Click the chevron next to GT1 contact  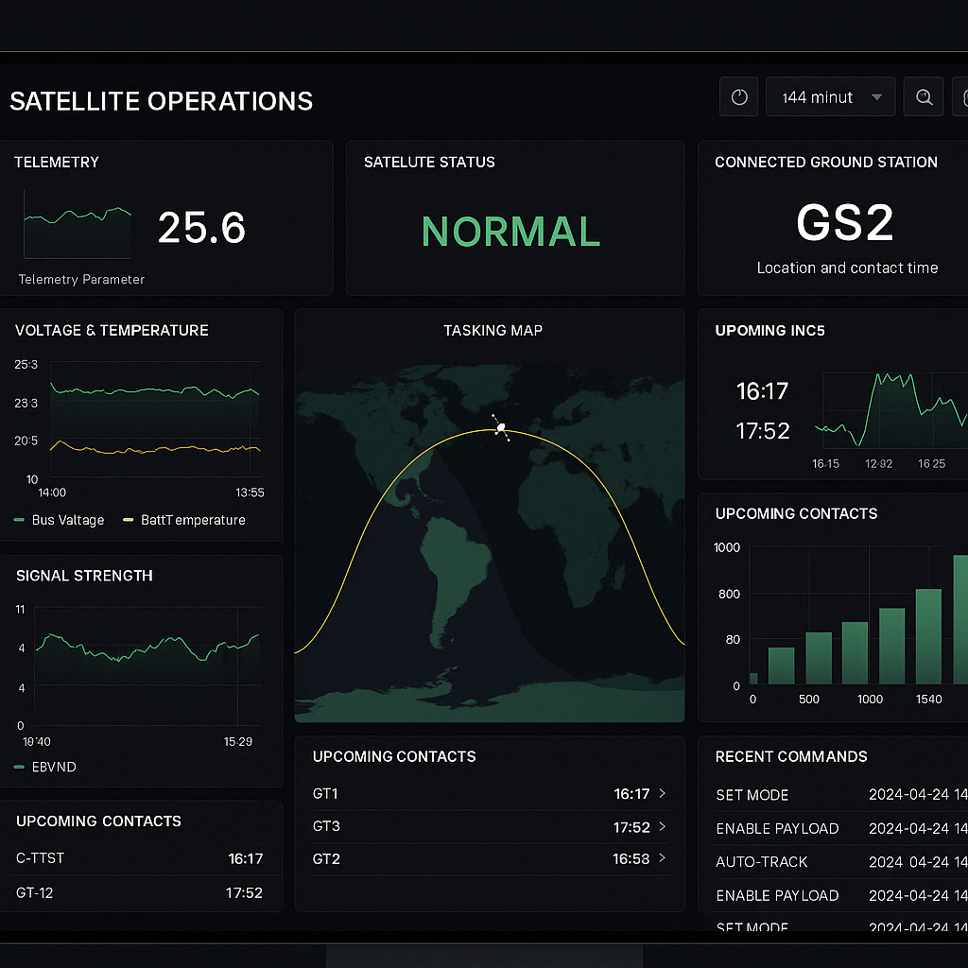point(662,794)
